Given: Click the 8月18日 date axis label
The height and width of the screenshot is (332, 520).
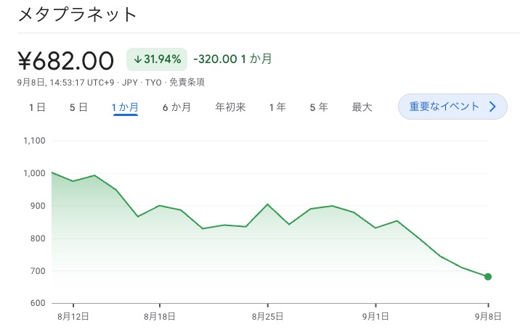Looking at the screenshot, I should tap(160, 317).
